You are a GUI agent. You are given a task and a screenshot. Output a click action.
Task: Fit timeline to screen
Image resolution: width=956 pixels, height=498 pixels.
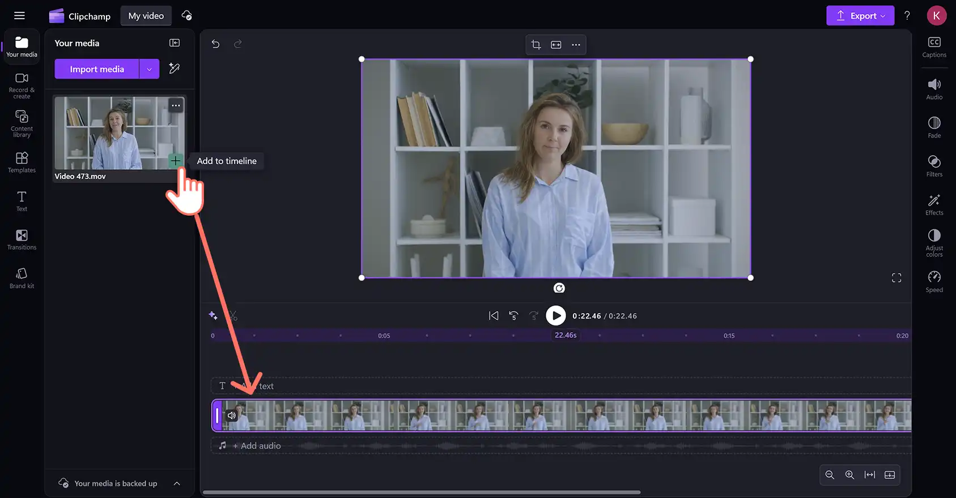(870, 475)
